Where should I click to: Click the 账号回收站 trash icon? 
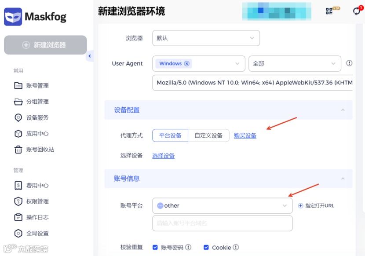(18, 149)
